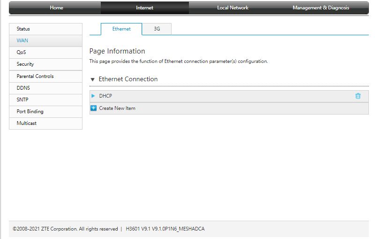375x239 pixels.
Task: Open the Internet menu
Action: (145, 8)
